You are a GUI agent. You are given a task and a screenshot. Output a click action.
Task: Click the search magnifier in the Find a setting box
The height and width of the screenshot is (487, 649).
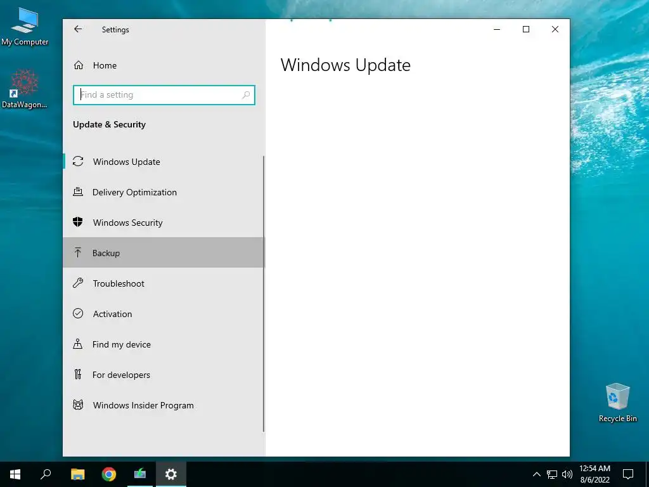[x=246, y=95]
